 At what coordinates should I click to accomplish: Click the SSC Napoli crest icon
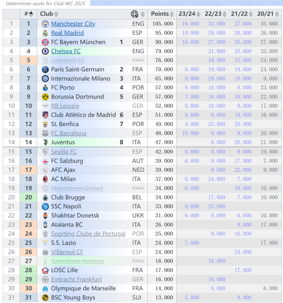click(45, 206)
